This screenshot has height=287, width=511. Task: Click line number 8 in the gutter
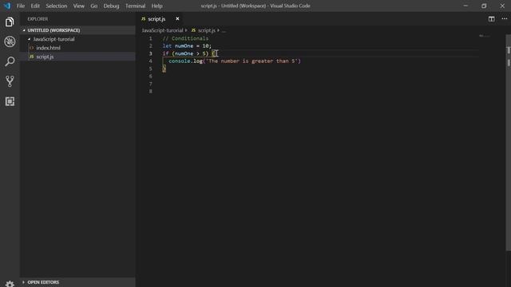(x=151, y=92)
